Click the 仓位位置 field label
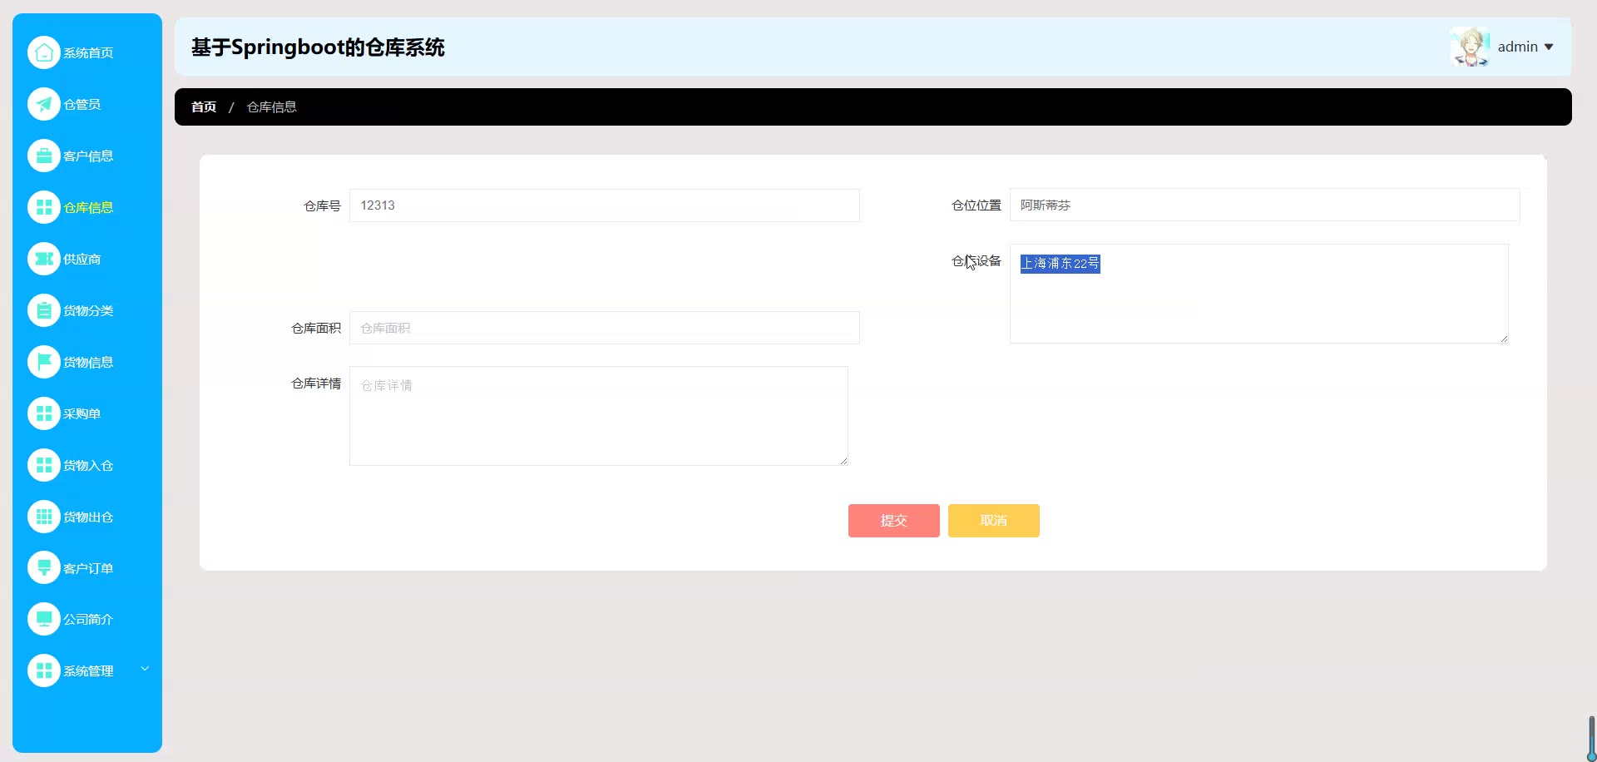 point(976,205)
